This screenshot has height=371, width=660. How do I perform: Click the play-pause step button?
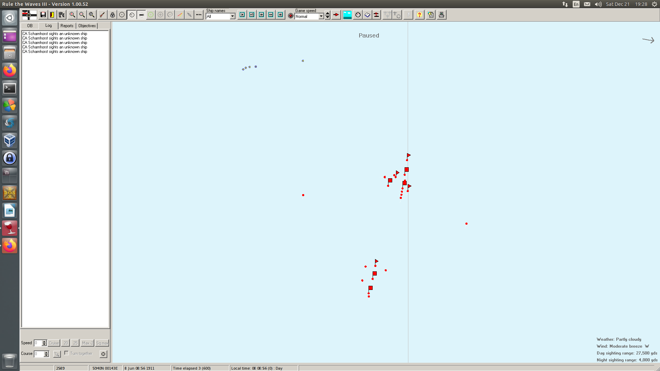click(262, 15)
